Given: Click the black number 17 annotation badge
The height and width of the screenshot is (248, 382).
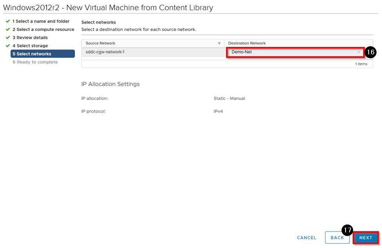Looking at the screenshot, I should point(347,230).
